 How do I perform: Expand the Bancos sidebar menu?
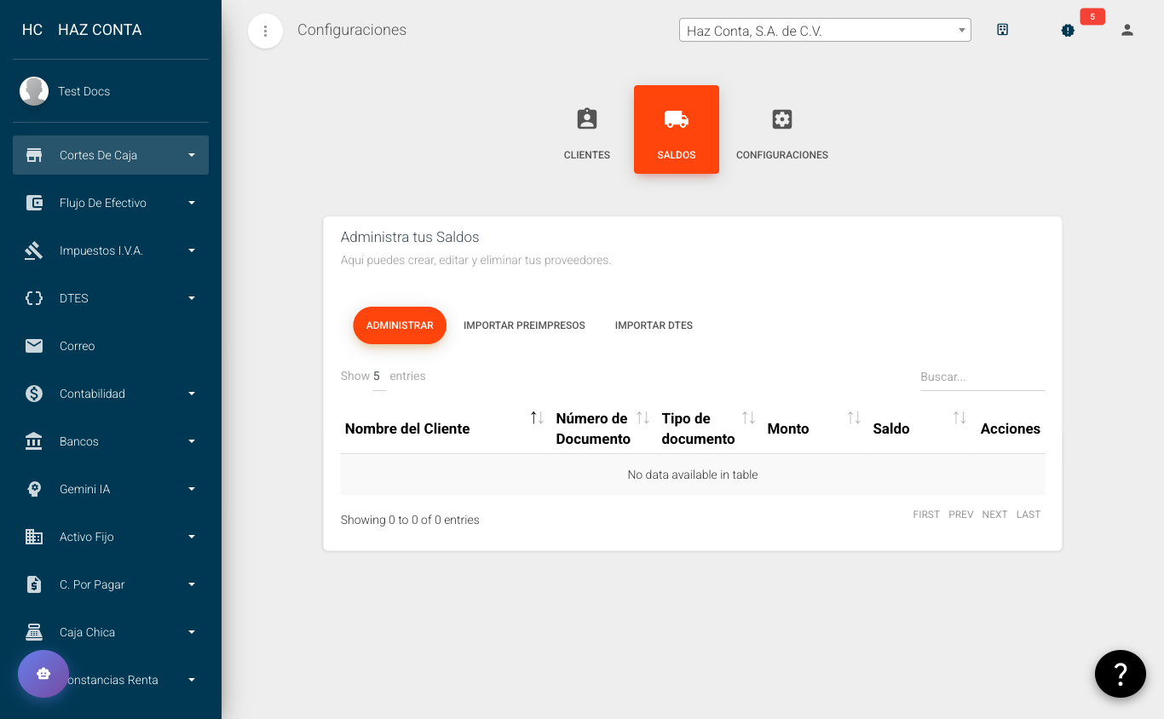click(x=110, y=441)
